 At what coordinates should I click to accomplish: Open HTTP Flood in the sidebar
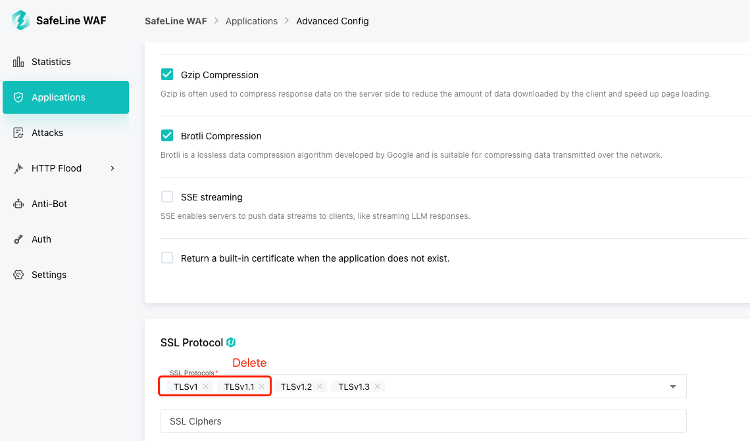66,168
